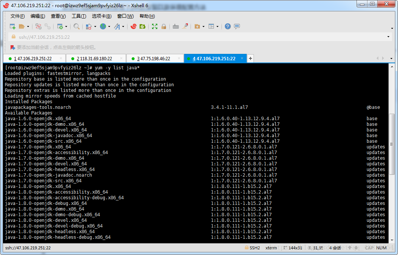Viewport: 398px width, 255px height.
Task: Open Help with the blue question mark
Action: (228, 26)
